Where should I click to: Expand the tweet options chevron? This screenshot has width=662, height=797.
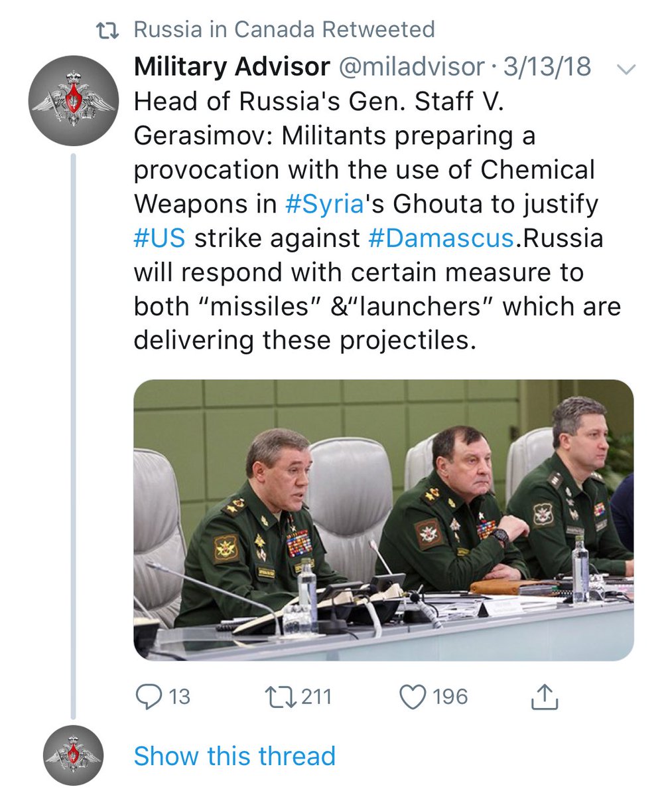[x=626, y=68]
